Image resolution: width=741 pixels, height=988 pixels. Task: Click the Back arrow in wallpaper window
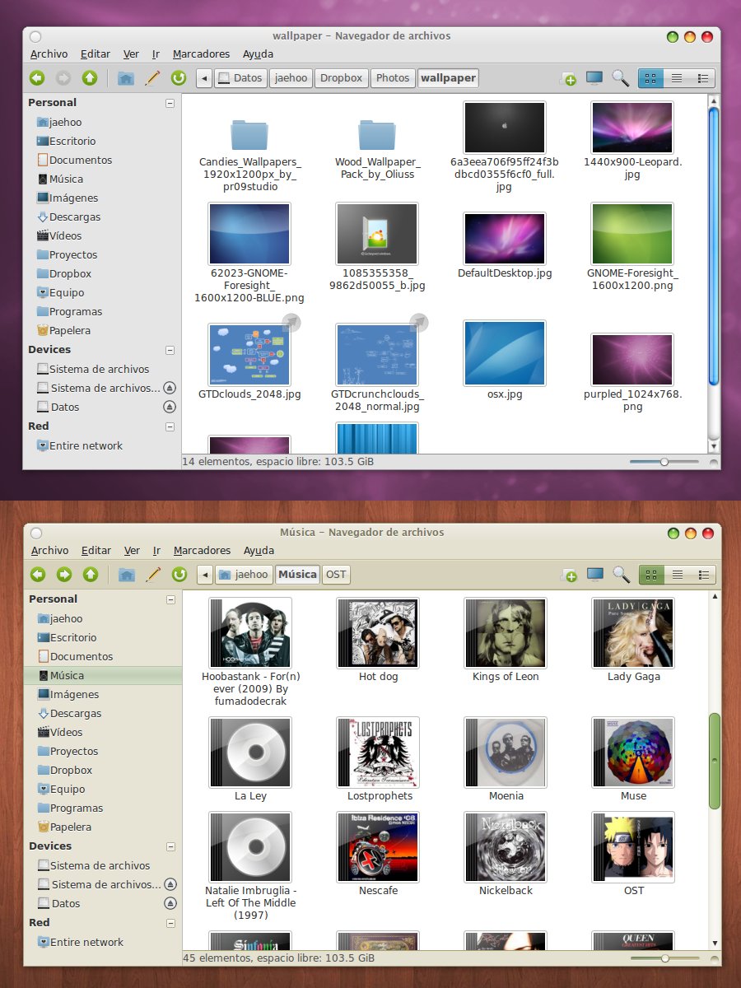[37, 78]
